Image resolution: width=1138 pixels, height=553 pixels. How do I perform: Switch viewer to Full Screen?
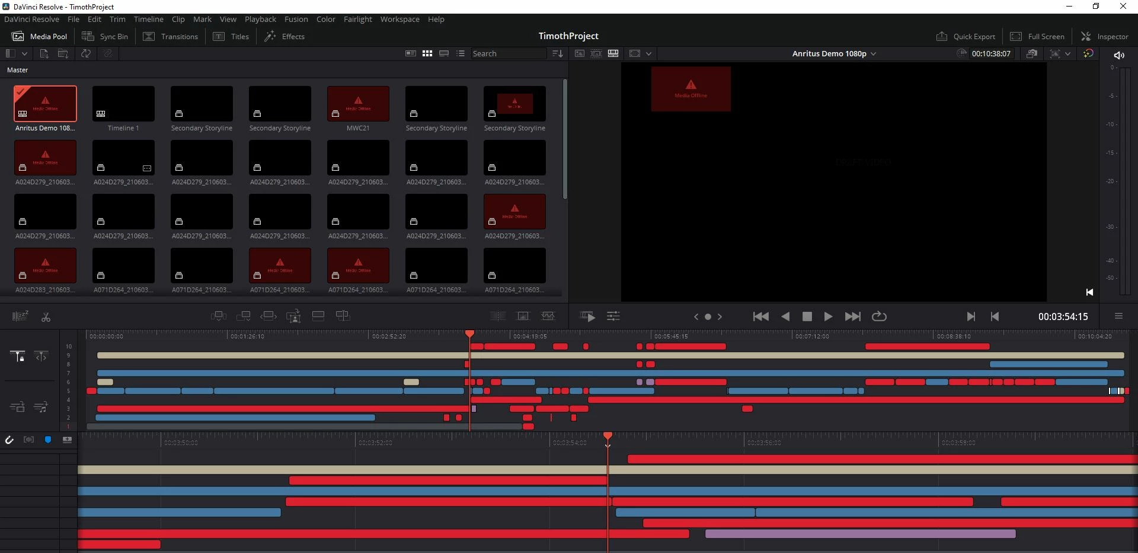point(1037,36)
